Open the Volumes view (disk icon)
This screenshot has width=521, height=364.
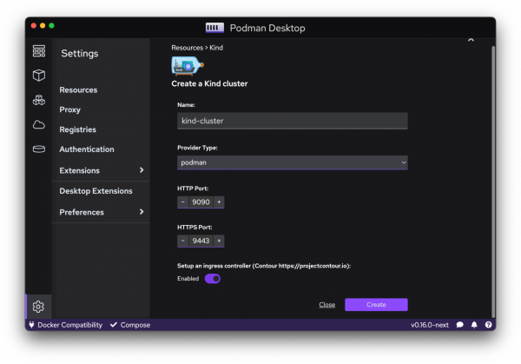[38, 149]
